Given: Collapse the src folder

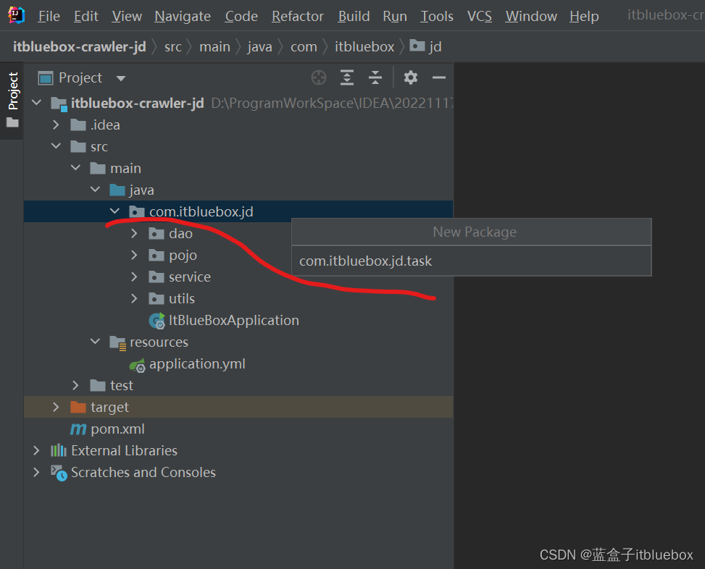Looking at the screenshot, I should [x=57, y=146].
